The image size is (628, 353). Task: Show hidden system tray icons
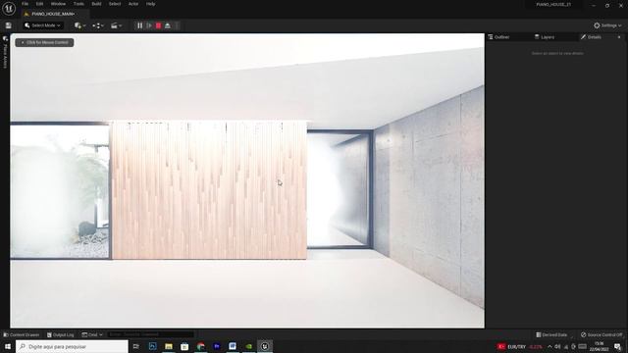(x=549, y=346)
